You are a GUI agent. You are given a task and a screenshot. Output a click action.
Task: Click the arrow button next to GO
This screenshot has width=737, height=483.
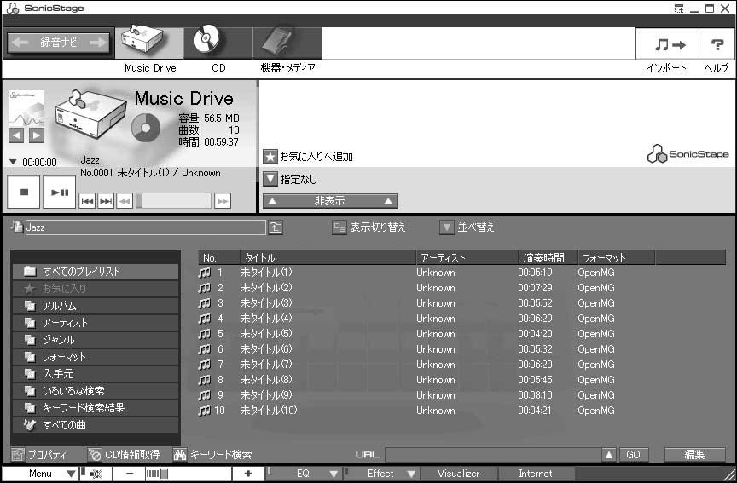[609, 454]
